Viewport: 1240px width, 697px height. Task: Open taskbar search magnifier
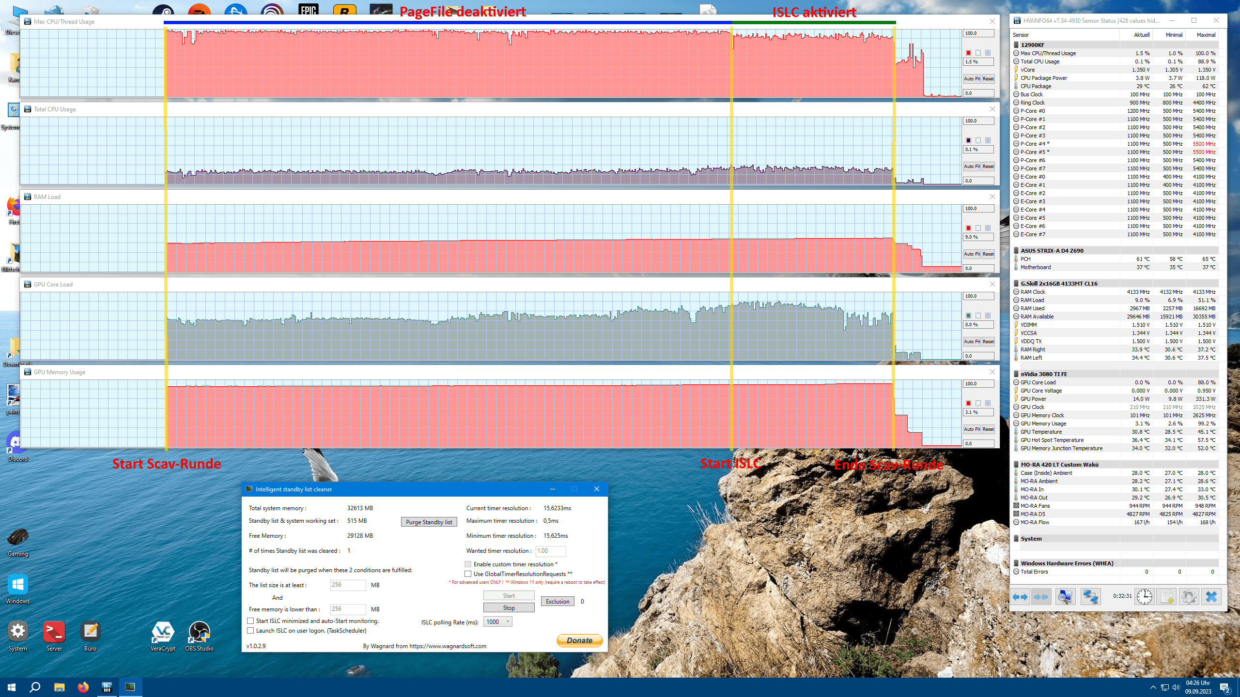click(x=35, y=687)
